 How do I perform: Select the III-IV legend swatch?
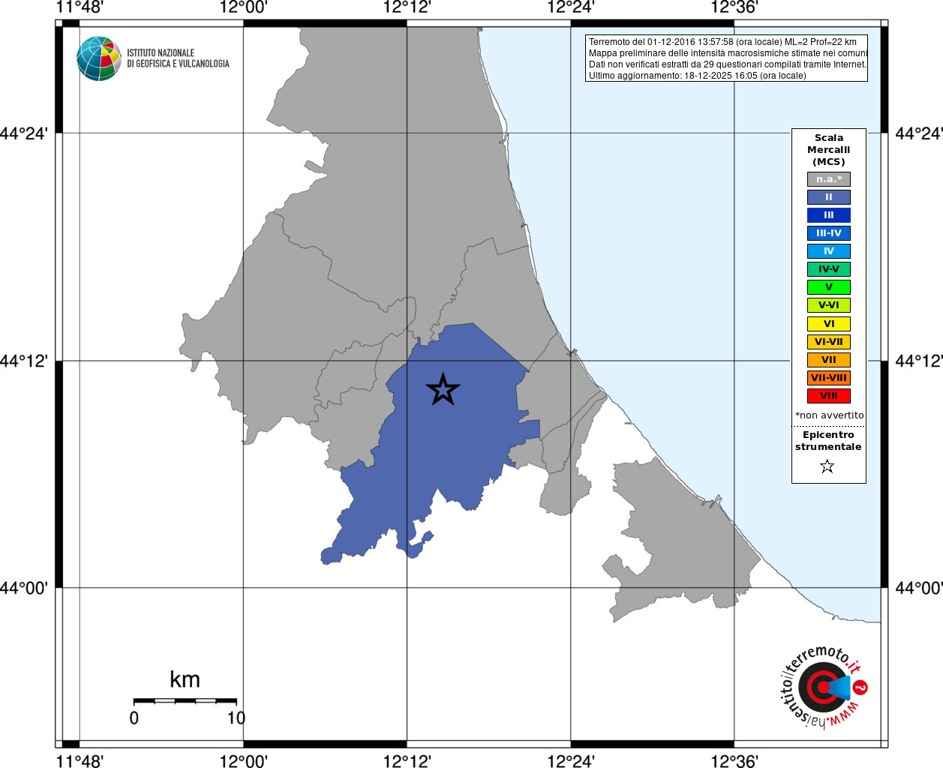(x=829, y=233)
